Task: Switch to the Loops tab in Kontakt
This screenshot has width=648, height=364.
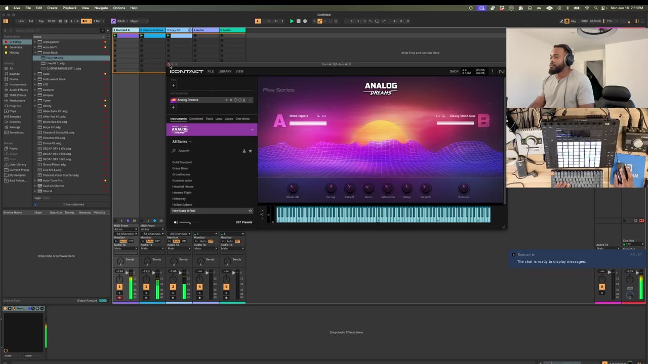Action: tap(229, 119)
